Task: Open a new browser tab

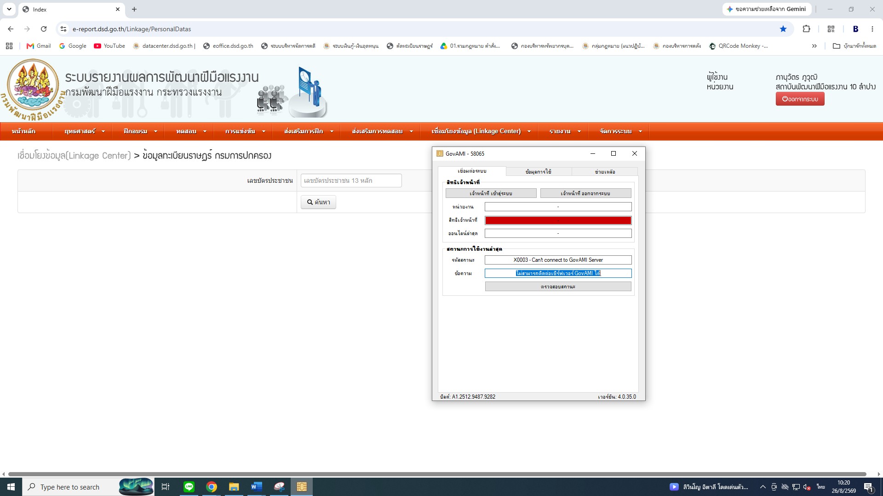Action: pyautogui.click(x=134, y=9)
